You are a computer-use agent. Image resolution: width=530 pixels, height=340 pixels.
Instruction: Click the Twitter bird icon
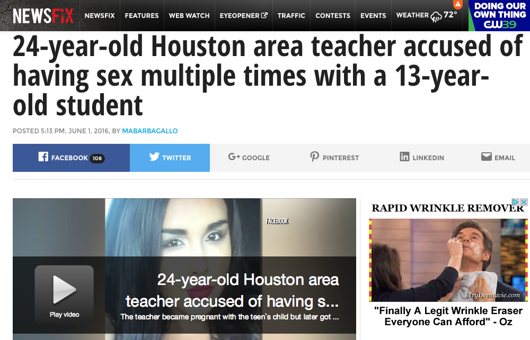pyautogui.click(x=154, y=157)
